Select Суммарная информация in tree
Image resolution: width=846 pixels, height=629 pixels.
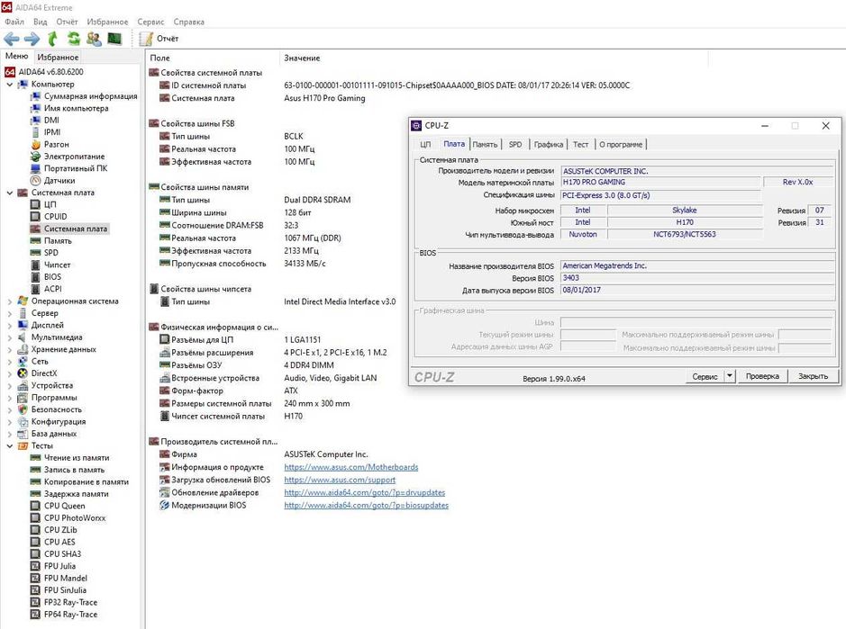91,96
